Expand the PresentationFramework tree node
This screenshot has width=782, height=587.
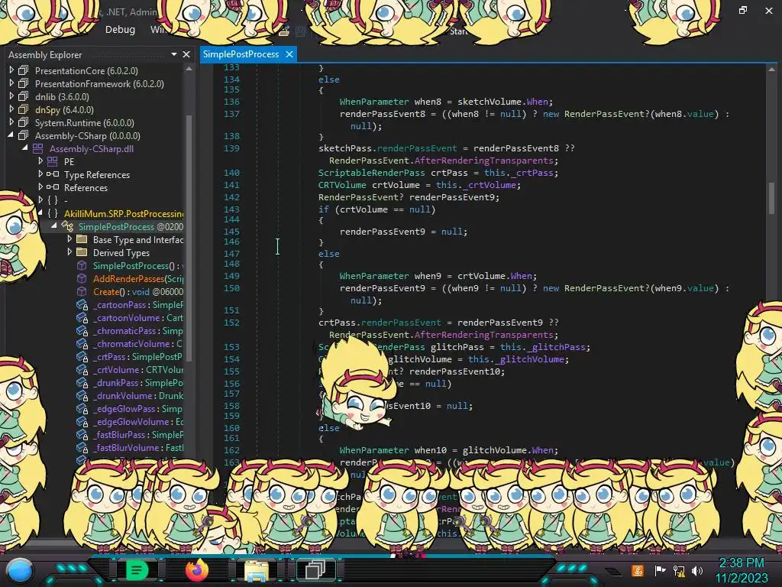[11, 83]
